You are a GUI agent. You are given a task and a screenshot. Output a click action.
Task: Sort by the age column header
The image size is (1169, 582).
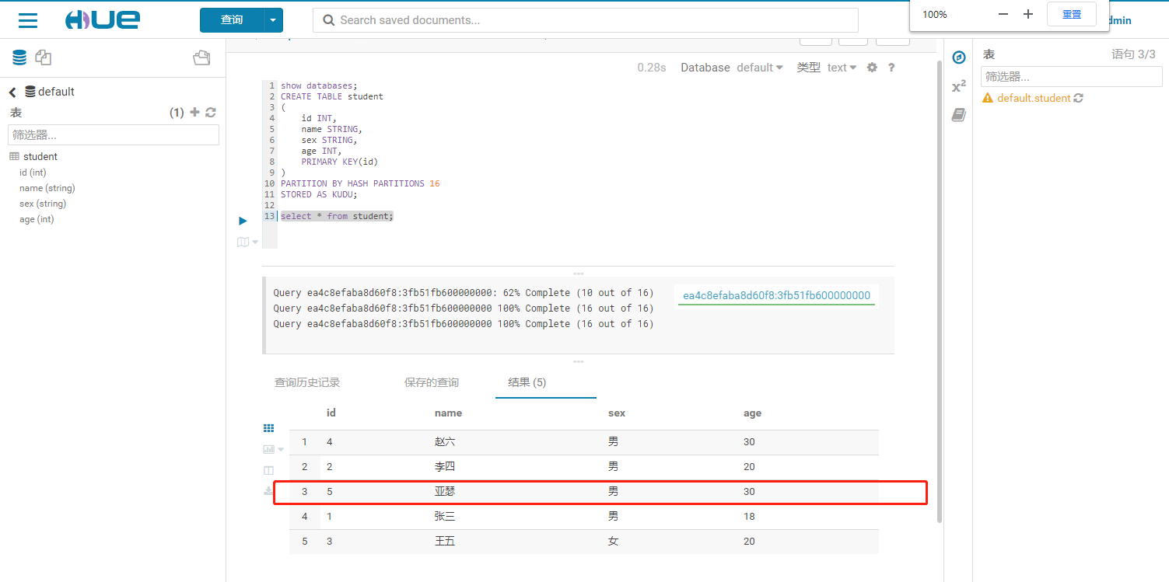pos(752,413)
